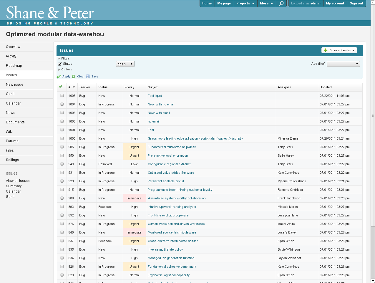The image size is (375, 283).
Task: Open 'Ergonomic logistical capability' issue
Action: pyautogui.click(x=169, y=275)
